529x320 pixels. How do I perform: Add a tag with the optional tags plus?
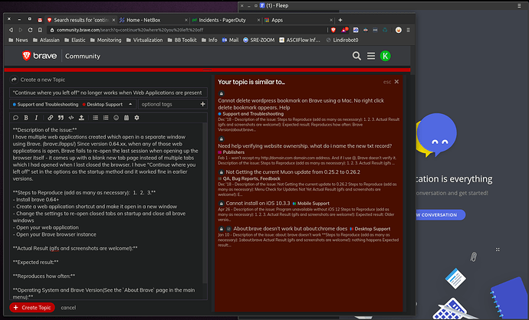point(202,104)
